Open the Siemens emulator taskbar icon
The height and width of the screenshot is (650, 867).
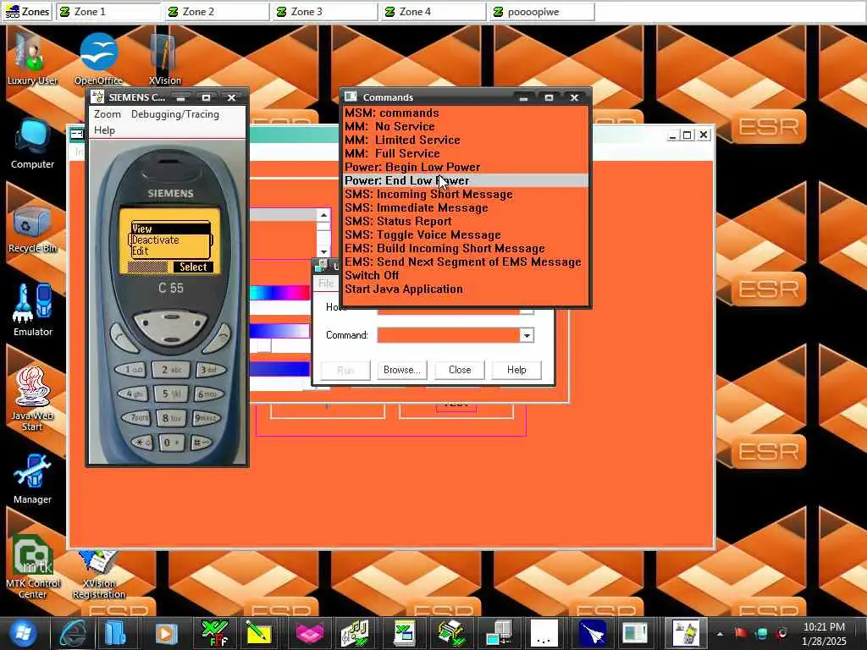[x=686, y=633]
